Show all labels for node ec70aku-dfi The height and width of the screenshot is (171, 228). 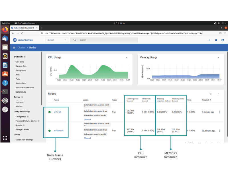pyautogui.click(x=87, y=138)
